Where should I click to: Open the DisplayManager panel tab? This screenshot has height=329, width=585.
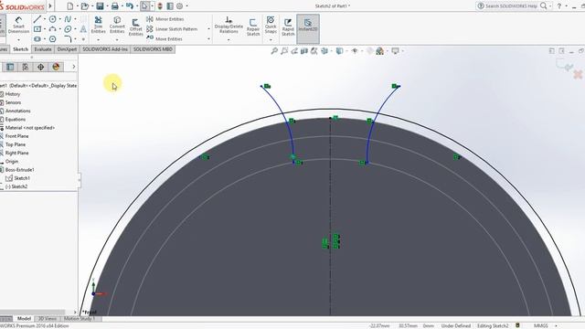click(x=56, y=67)
